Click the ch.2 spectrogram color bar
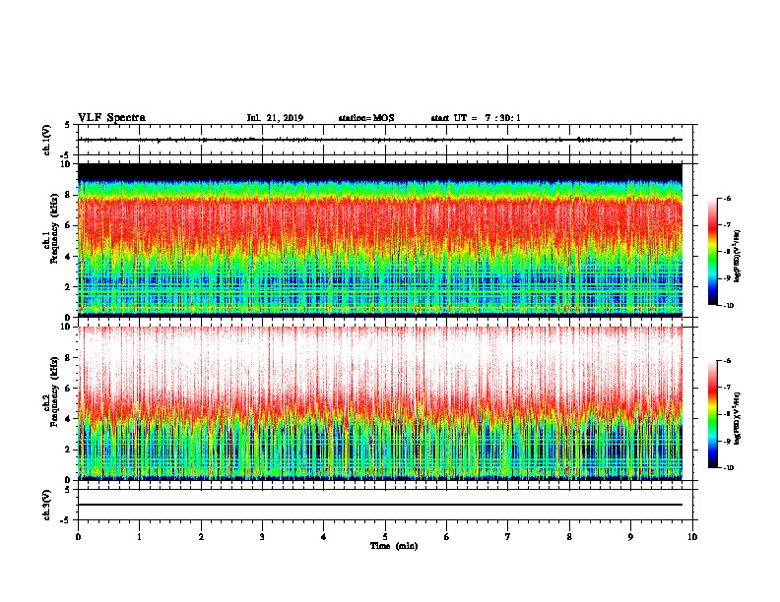The height and width of the screenshot is (602, 780). tap(712, 414)
